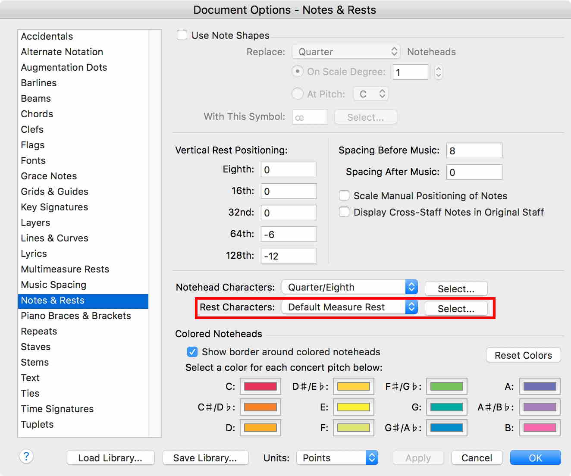The height and width of the screenshot is (476, 571).
Task: Toggle Display Cross-Staff Notes in Original Staff
Action: (x=344, y=212)
